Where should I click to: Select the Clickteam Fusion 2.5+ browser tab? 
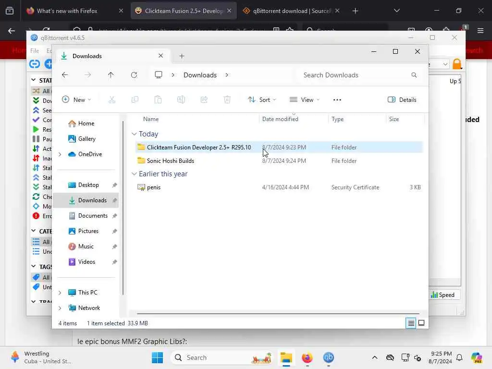click(184, 11)
